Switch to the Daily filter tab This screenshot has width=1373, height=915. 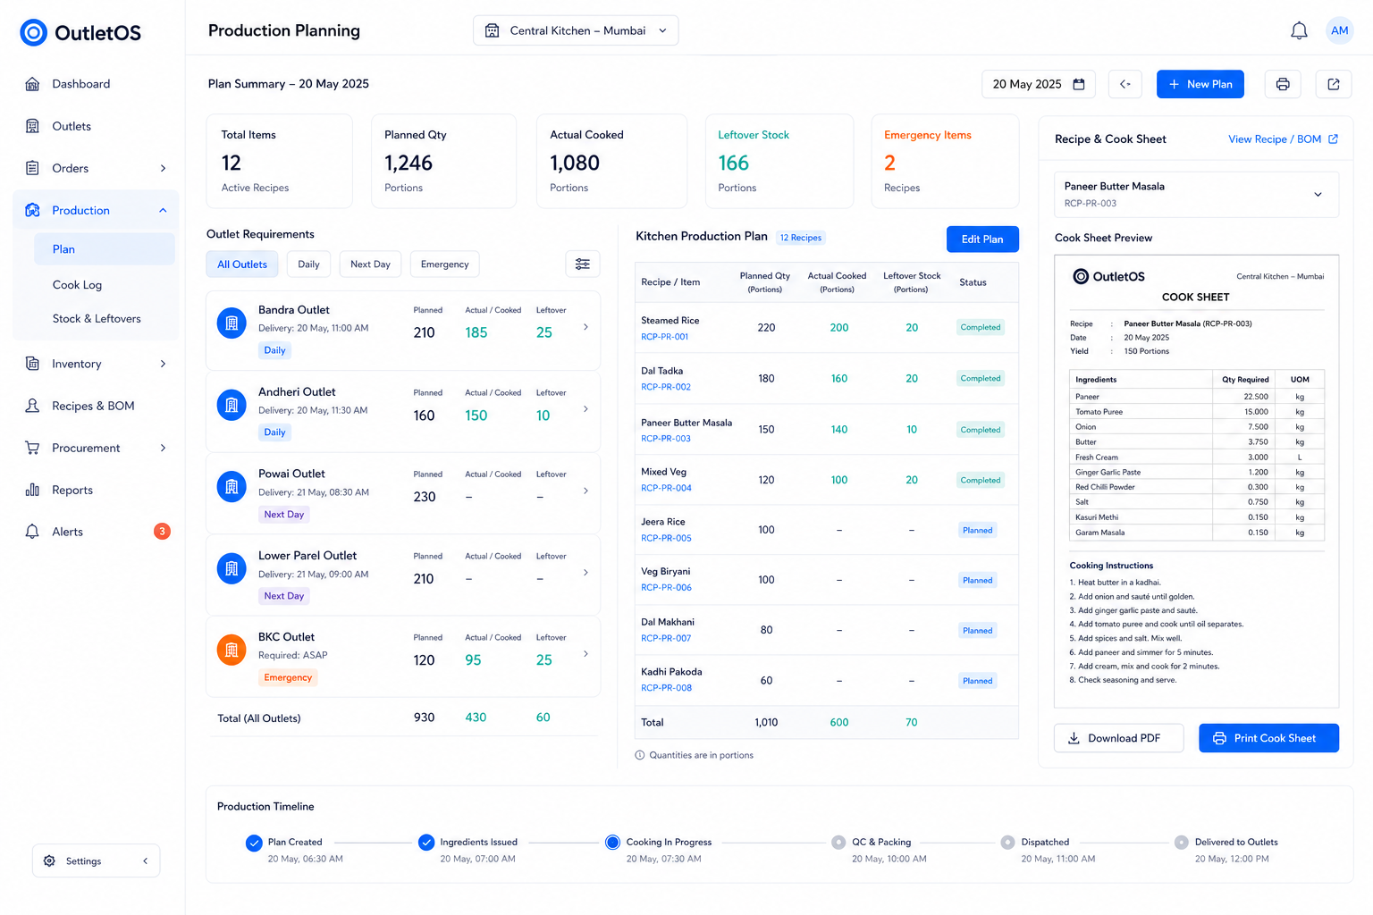[x=308, y=264]
